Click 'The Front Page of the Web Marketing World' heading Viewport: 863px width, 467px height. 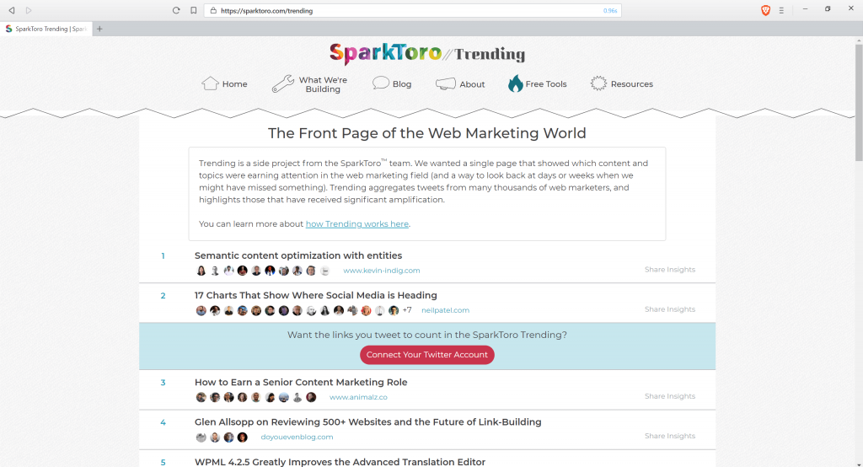click(427, 133)
